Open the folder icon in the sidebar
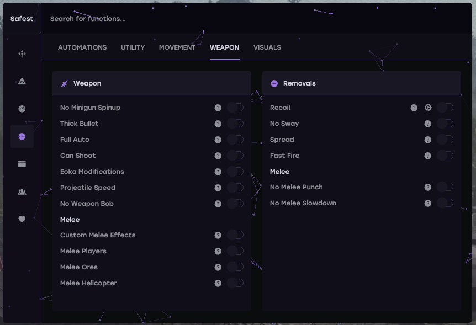 (22, 164)
